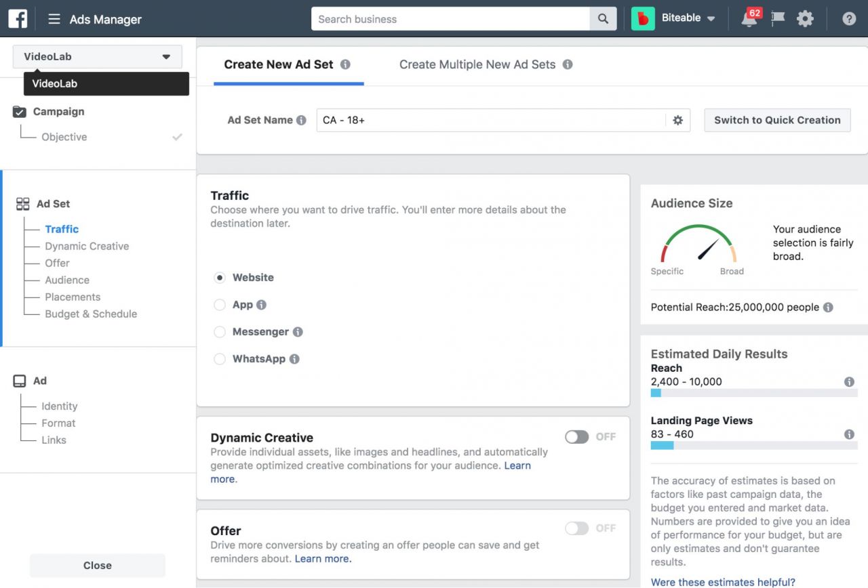Image resolution: width=868 pixels, height=588 pixels.
Task: Click the search magnifier button
Action: pos(603,19)
